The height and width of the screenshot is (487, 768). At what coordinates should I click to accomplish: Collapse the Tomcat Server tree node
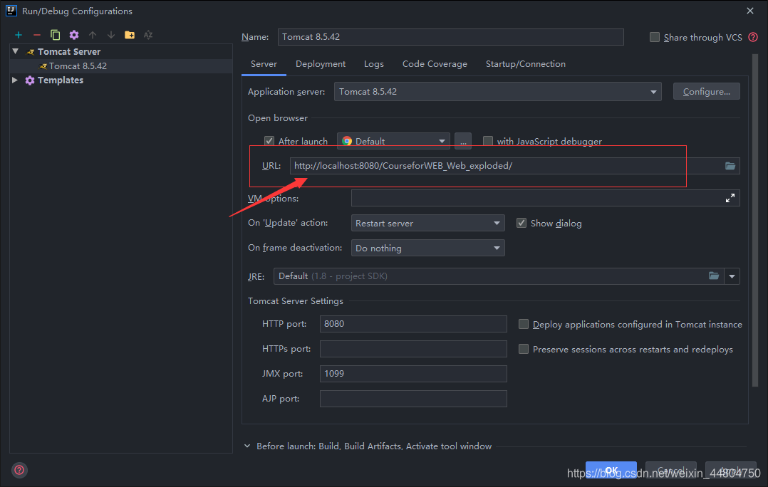coord(15,51)
